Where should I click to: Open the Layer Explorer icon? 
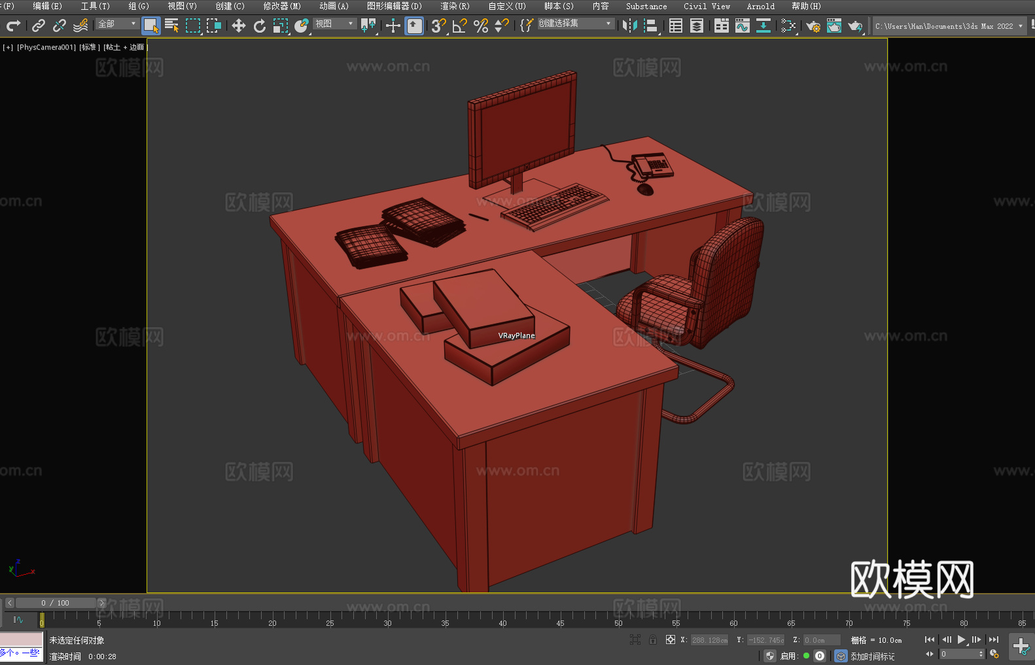click(x=697, y=26)
